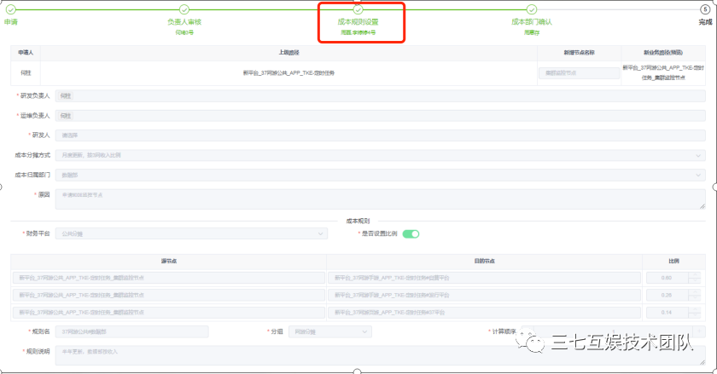Open the 成本归属部门 dropdown arrow
This screenshot has width=717, height=374.
(698, 175)
